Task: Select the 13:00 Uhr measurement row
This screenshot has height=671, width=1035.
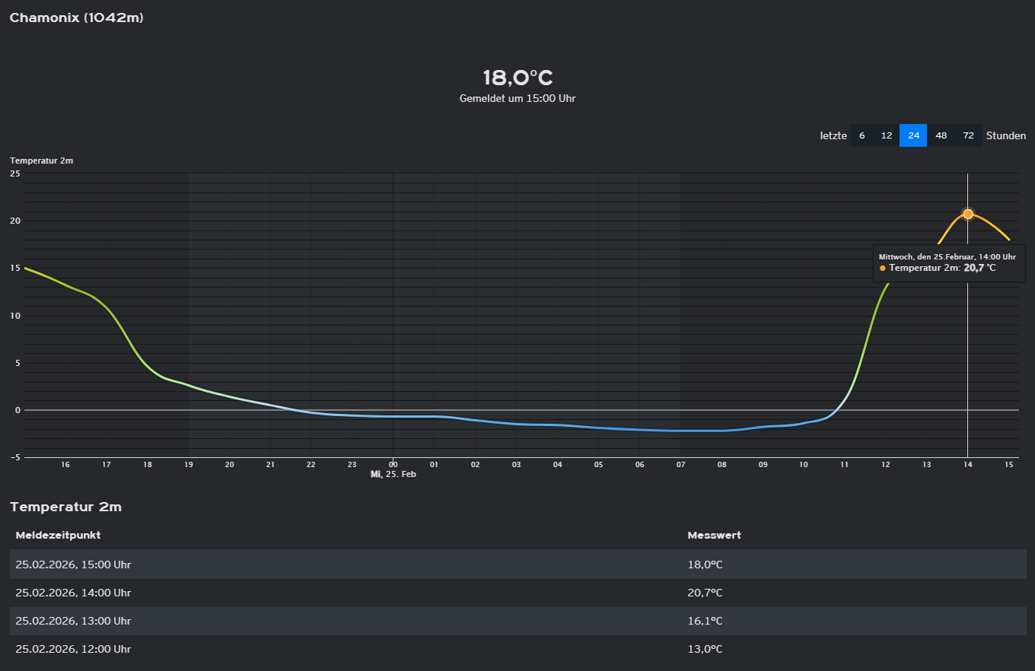Action: 73,621
